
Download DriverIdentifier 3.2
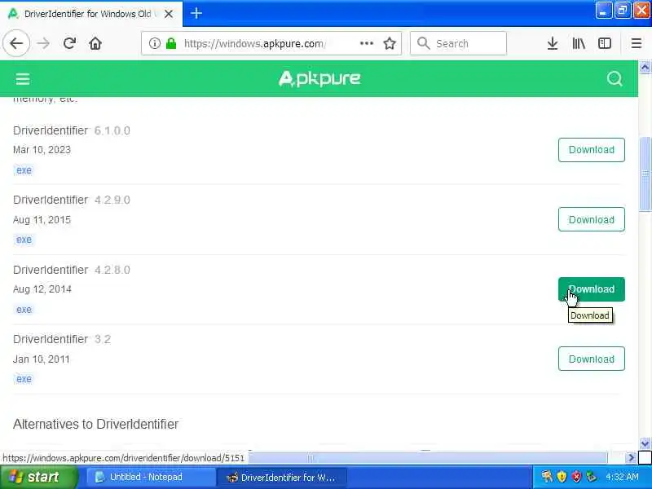tap(592, 359)
